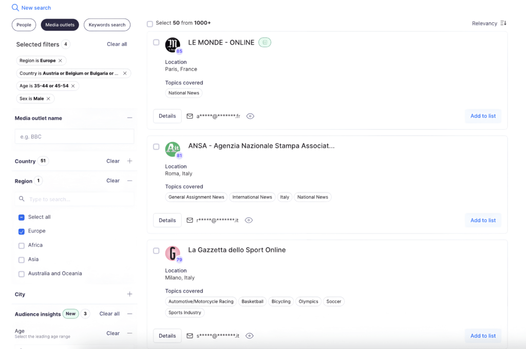The height and width of the screenshot is (349, 526).
Task: Click the Le Monde National News topic tag
Action: click(x=184, y=93)
